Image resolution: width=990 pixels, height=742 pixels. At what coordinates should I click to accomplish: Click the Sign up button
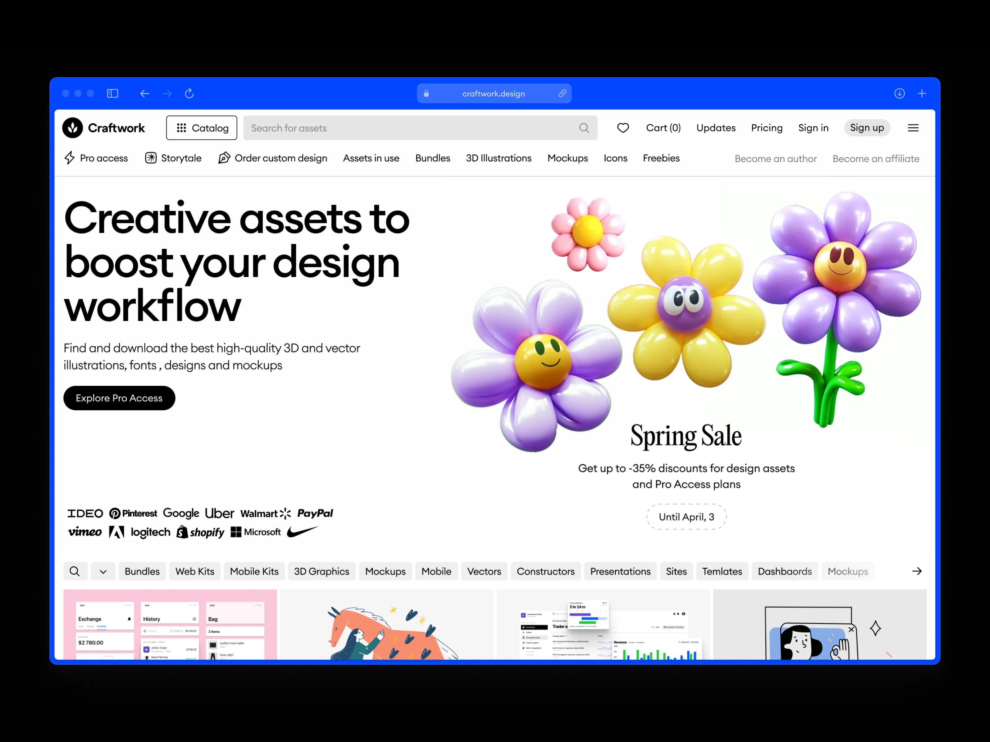(867, 128)
